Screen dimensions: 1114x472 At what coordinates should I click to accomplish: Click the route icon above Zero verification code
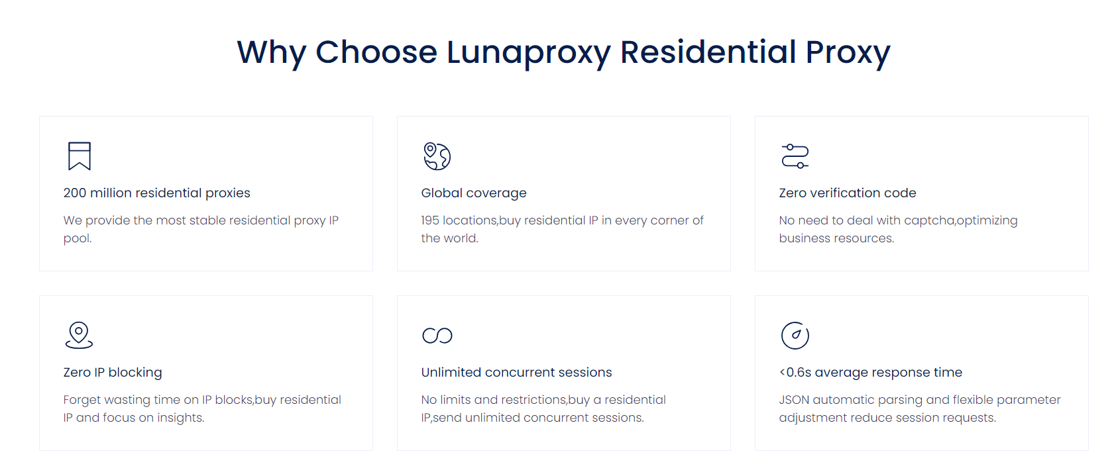[x=795, y=156]
